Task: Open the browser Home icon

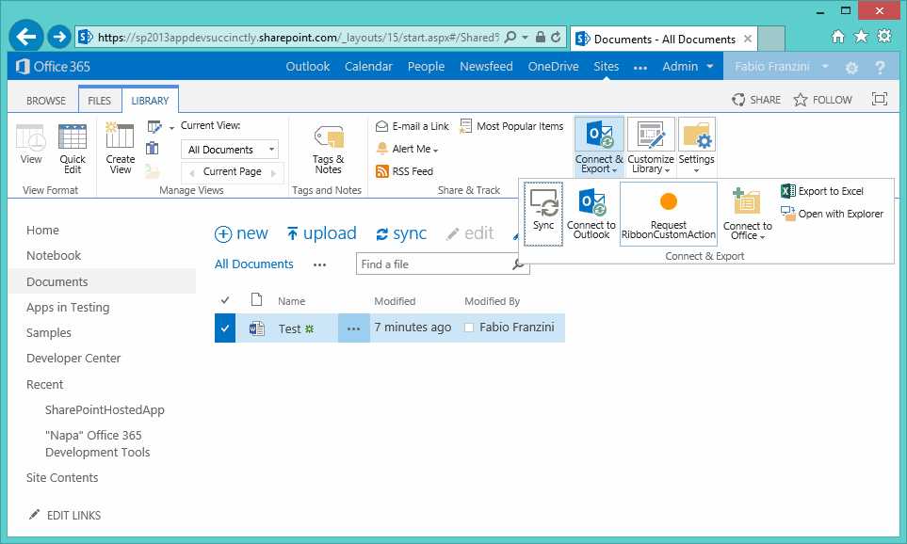Action: pyautogui.click(x=837, y=37)
